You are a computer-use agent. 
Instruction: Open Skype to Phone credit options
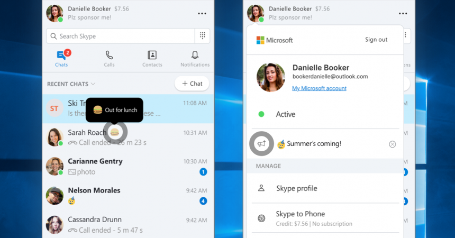coord(325,218)
